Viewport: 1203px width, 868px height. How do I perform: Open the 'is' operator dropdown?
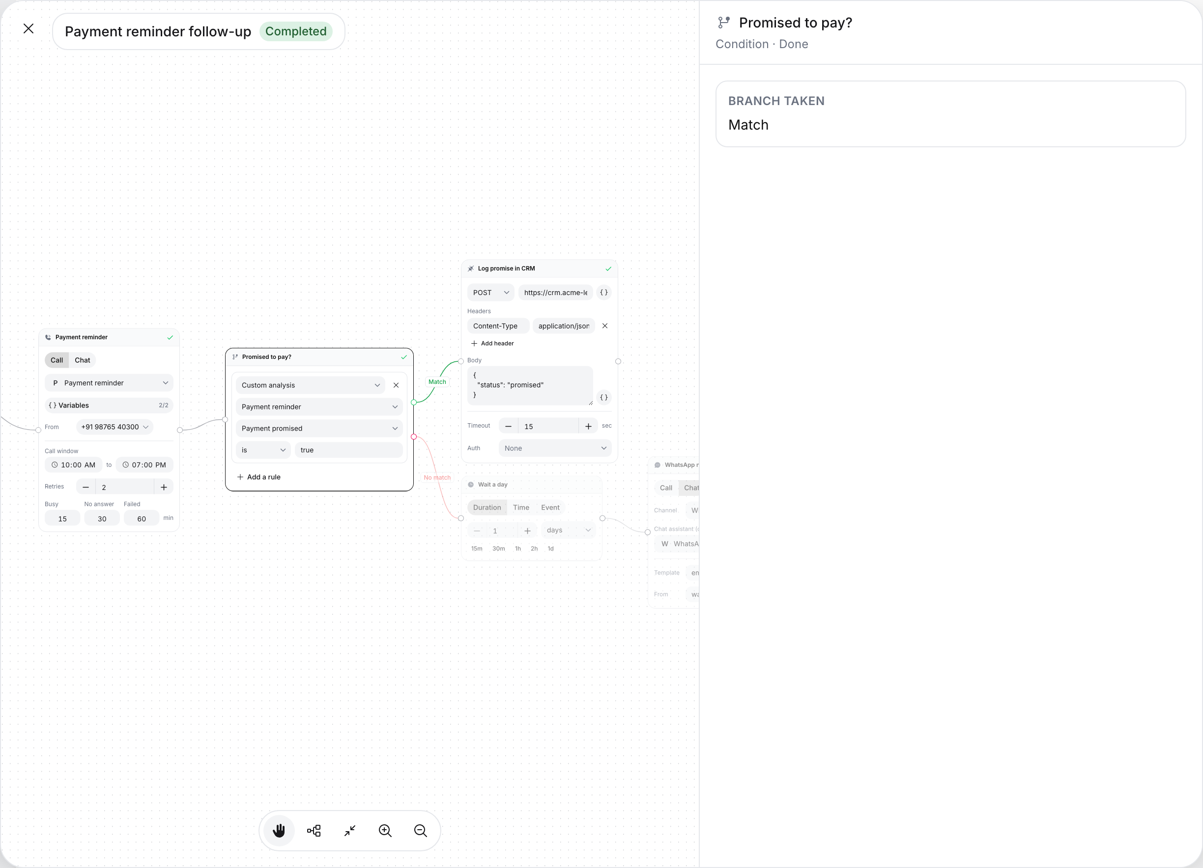[x=263, y=450]
